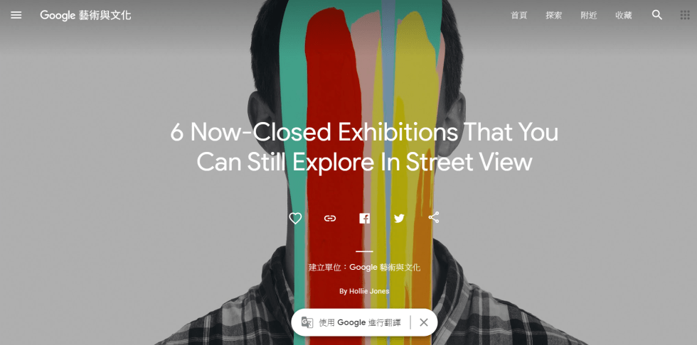Share the story on Twitter
The width and height of the screenshot is (697, 345).
coord(399,218)
